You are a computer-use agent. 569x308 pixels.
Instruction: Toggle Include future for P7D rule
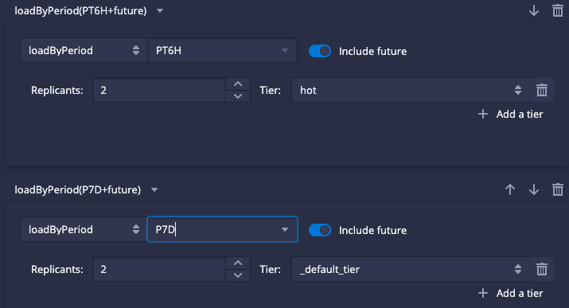[320, 230]
